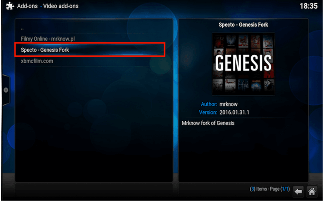
Task: Click the Add-ons breadcrumb text
Action: 27,6
